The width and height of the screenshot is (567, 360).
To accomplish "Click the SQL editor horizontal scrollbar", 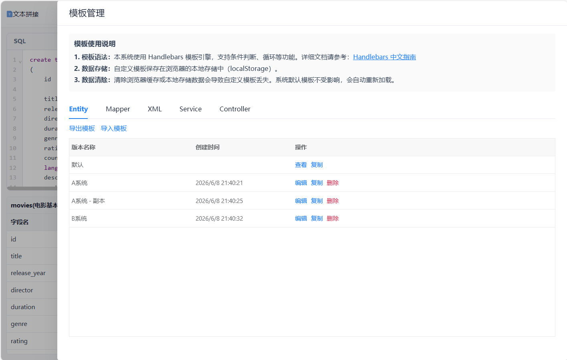I will (x=32, y=188).
